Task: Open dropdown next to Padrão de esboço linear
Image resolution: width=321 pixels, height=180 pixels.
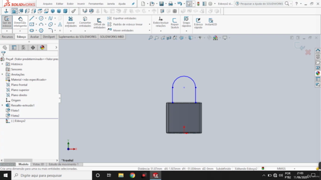Action: click(x=149, y=24)
